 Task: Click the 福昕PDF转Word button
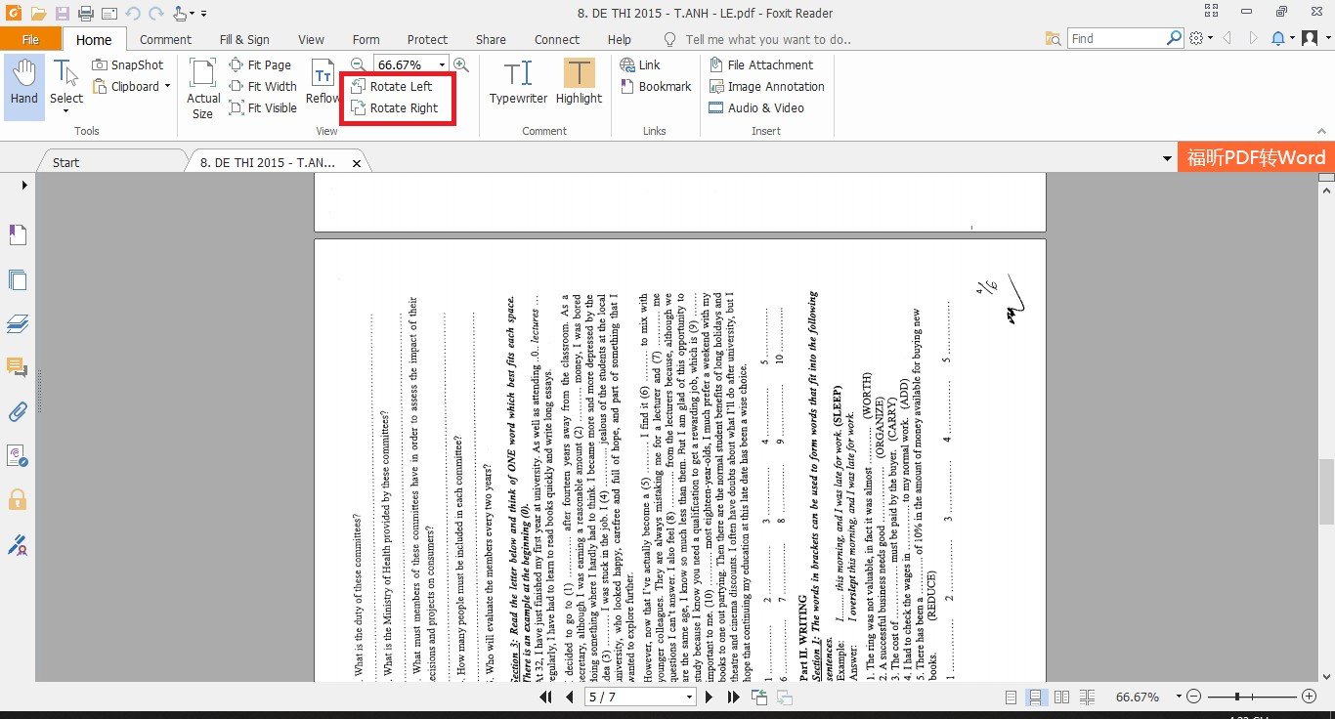click(1256, 156)
